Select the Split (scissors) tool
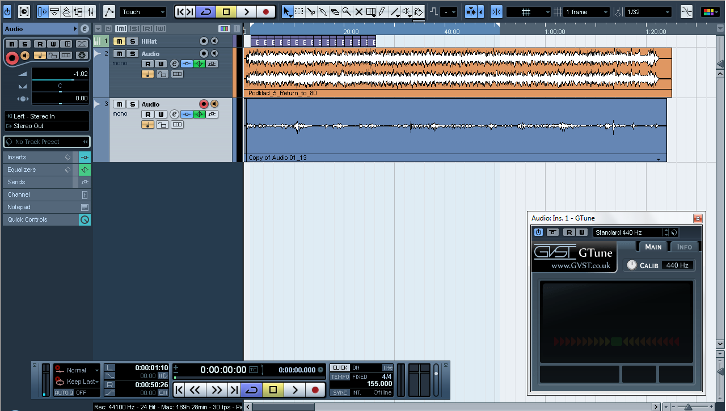This screenshot has width=726, height=411. pyautogui.click(x=312, y=11)
